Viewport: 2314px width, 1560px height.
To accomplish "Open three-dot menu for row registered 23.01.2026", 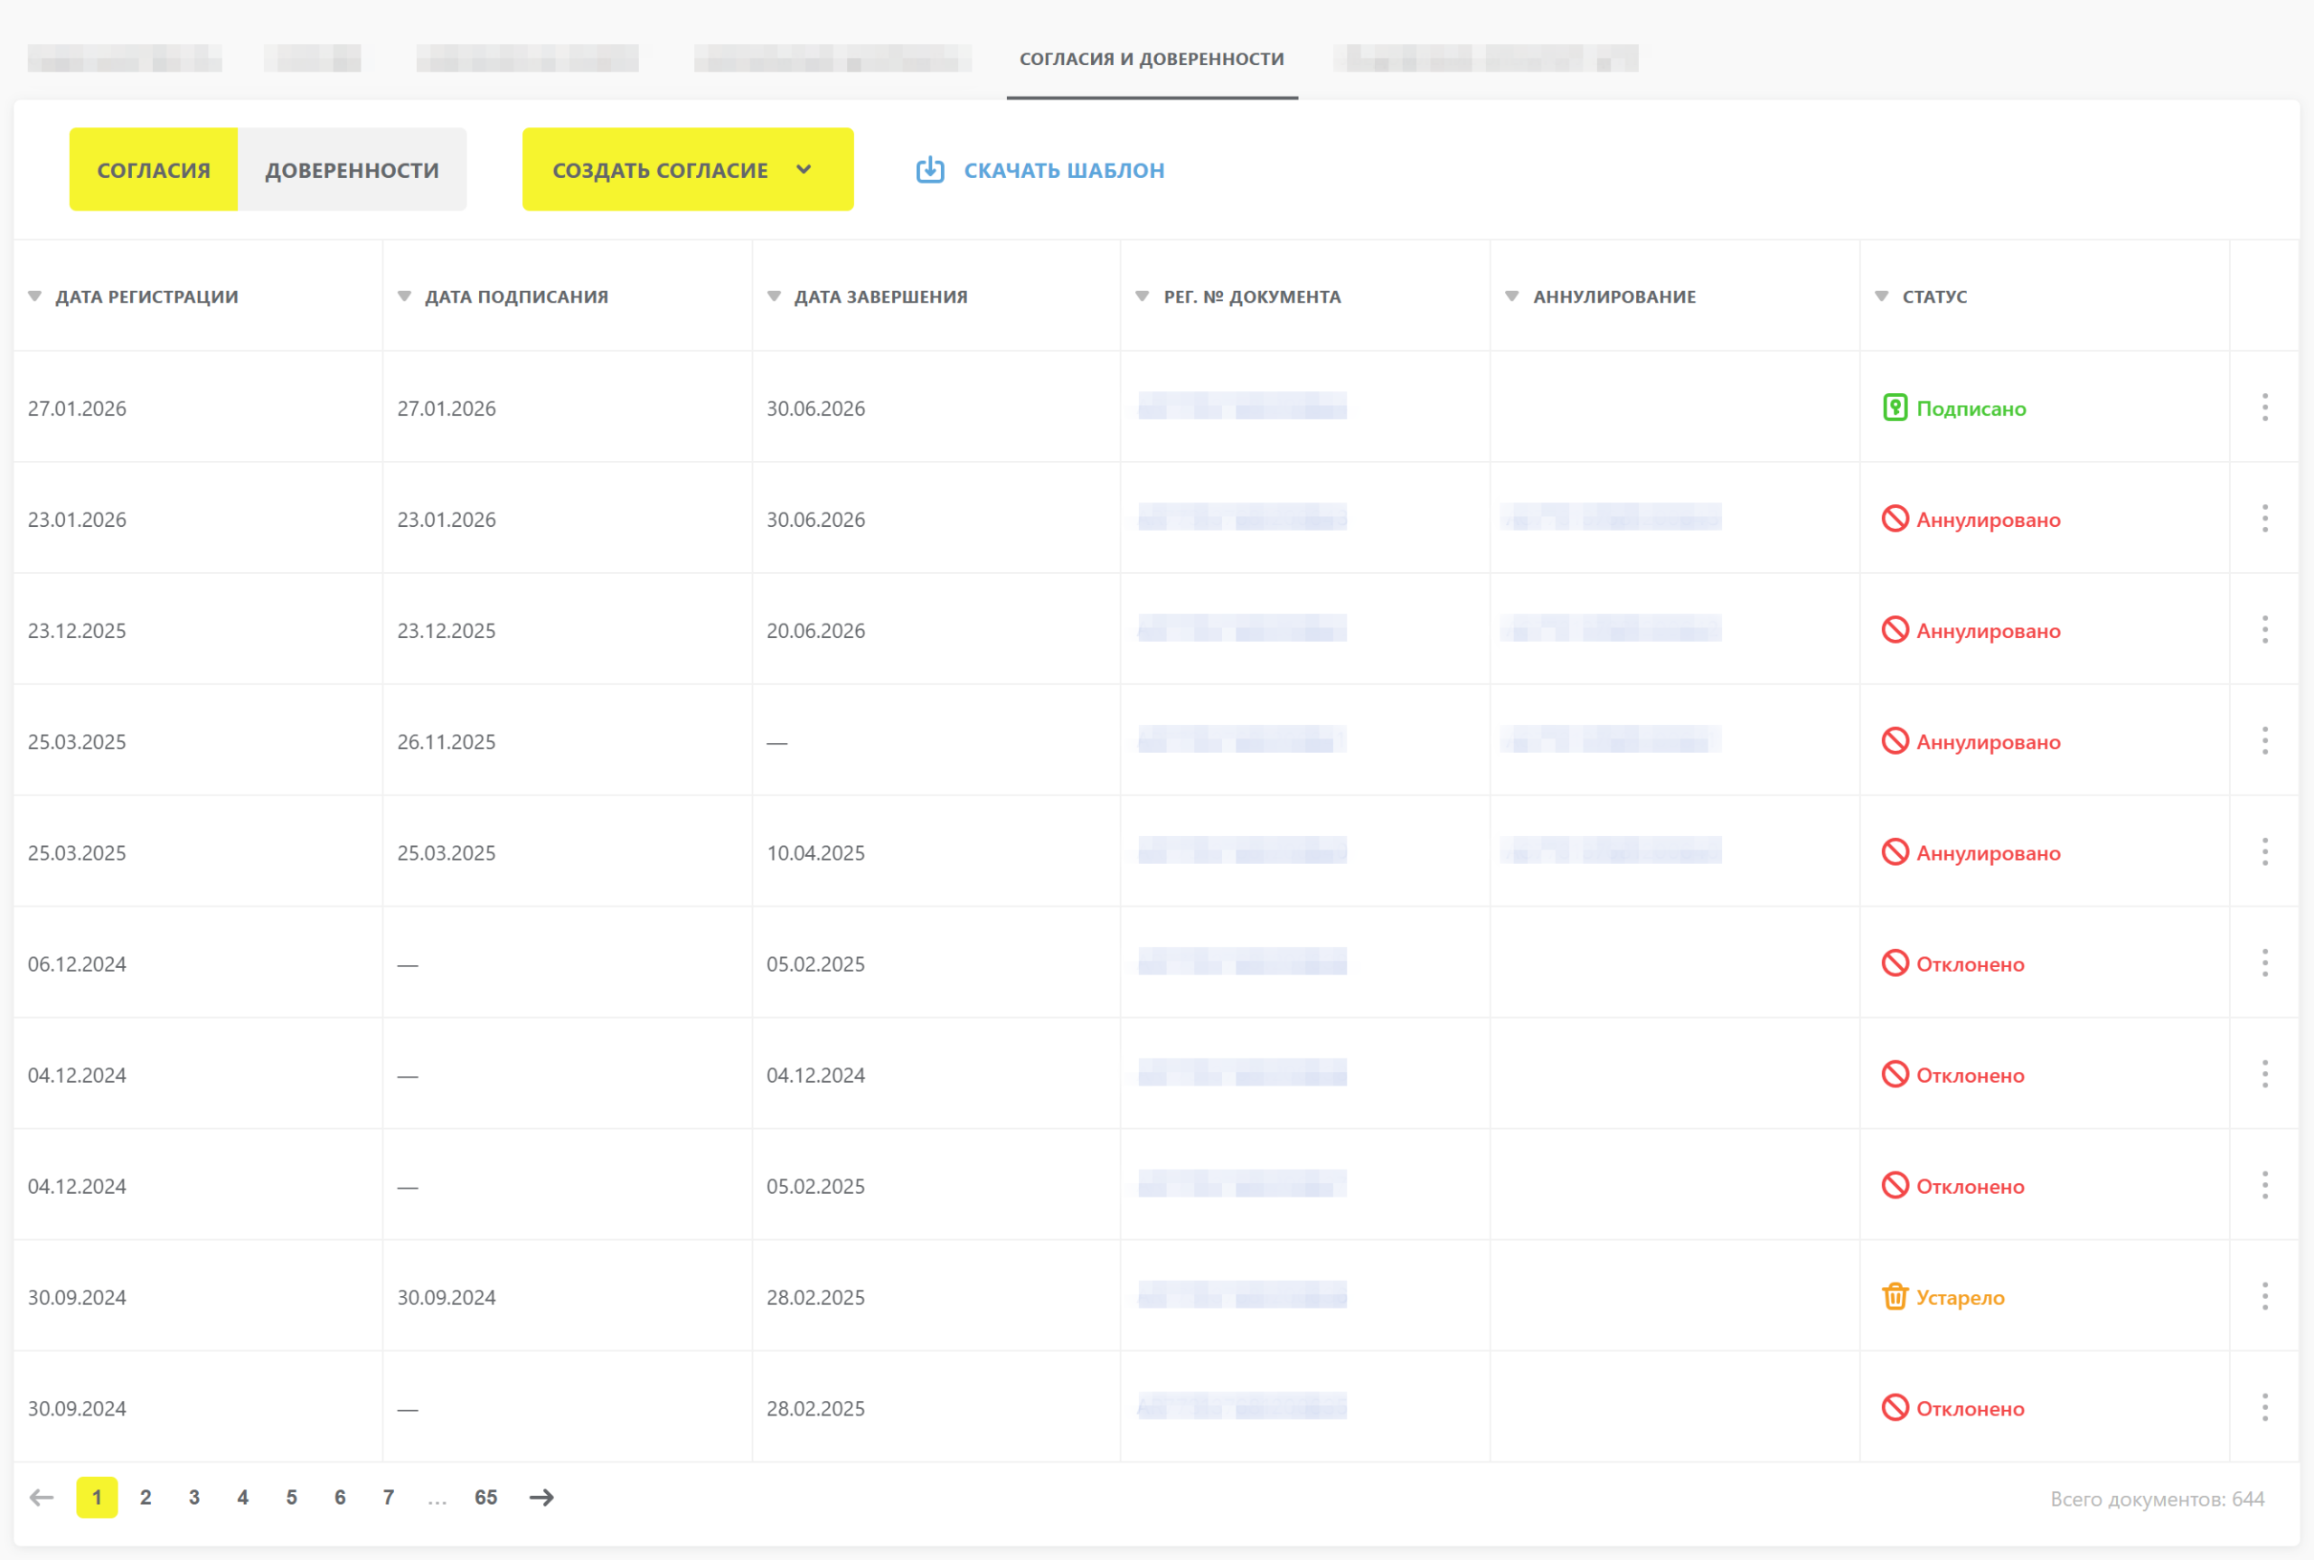I will tap(2264, 518).
